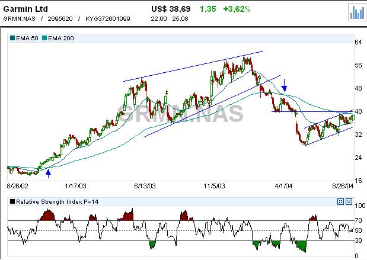Click the 48 price axis label
Image resolution: width=367 pixels, height=260 pixels.
click(x=358, y=88)
